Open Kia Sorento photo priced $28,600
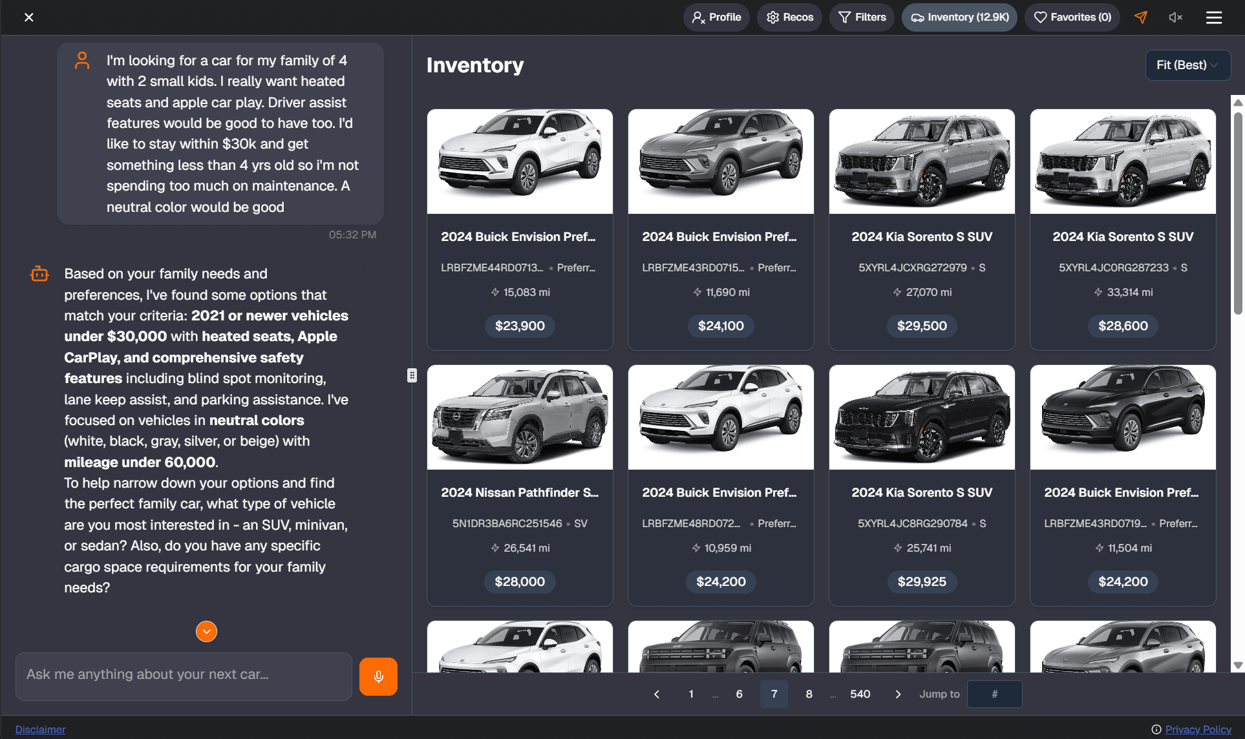1245x739 pixels. (x=1123, y=161)
